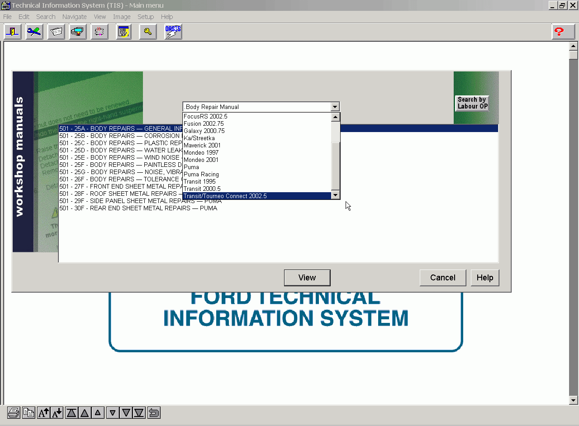Open the wrench and screwdriver tools icon
Image resolution: width=579 pixels, height=426 pixels.
[x=34, y=32]
